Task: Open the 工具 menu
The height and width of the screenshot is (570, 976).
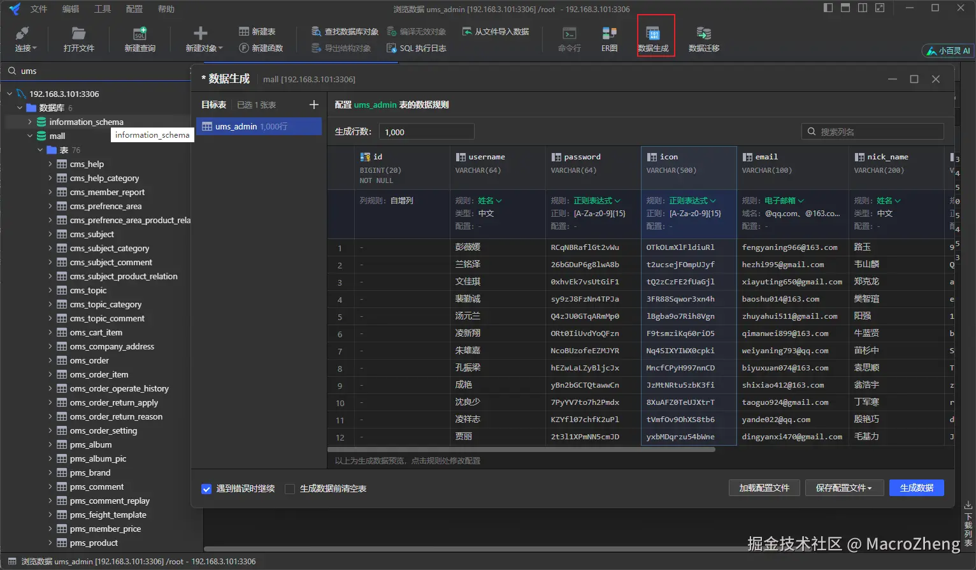Action: pyautogui.click(x=102, y=9)
